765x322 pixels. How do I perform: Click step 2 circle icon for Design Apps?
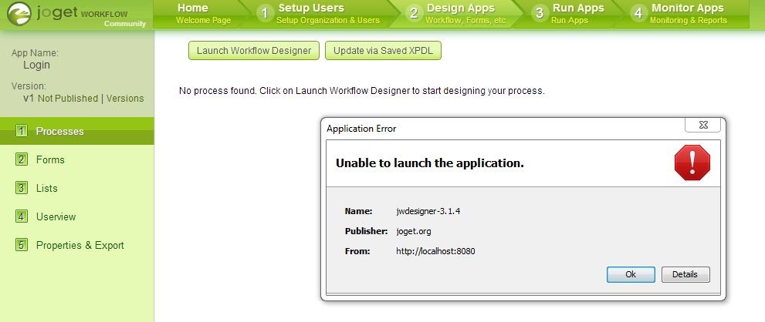click(414, 14)
